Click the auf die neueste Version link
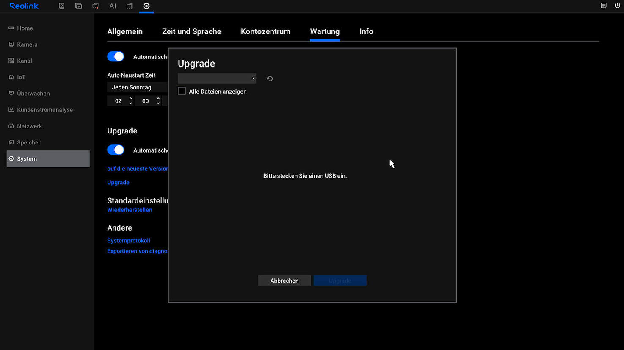The width and height of the screenshot is (624, 350). (x=138, y=169)
